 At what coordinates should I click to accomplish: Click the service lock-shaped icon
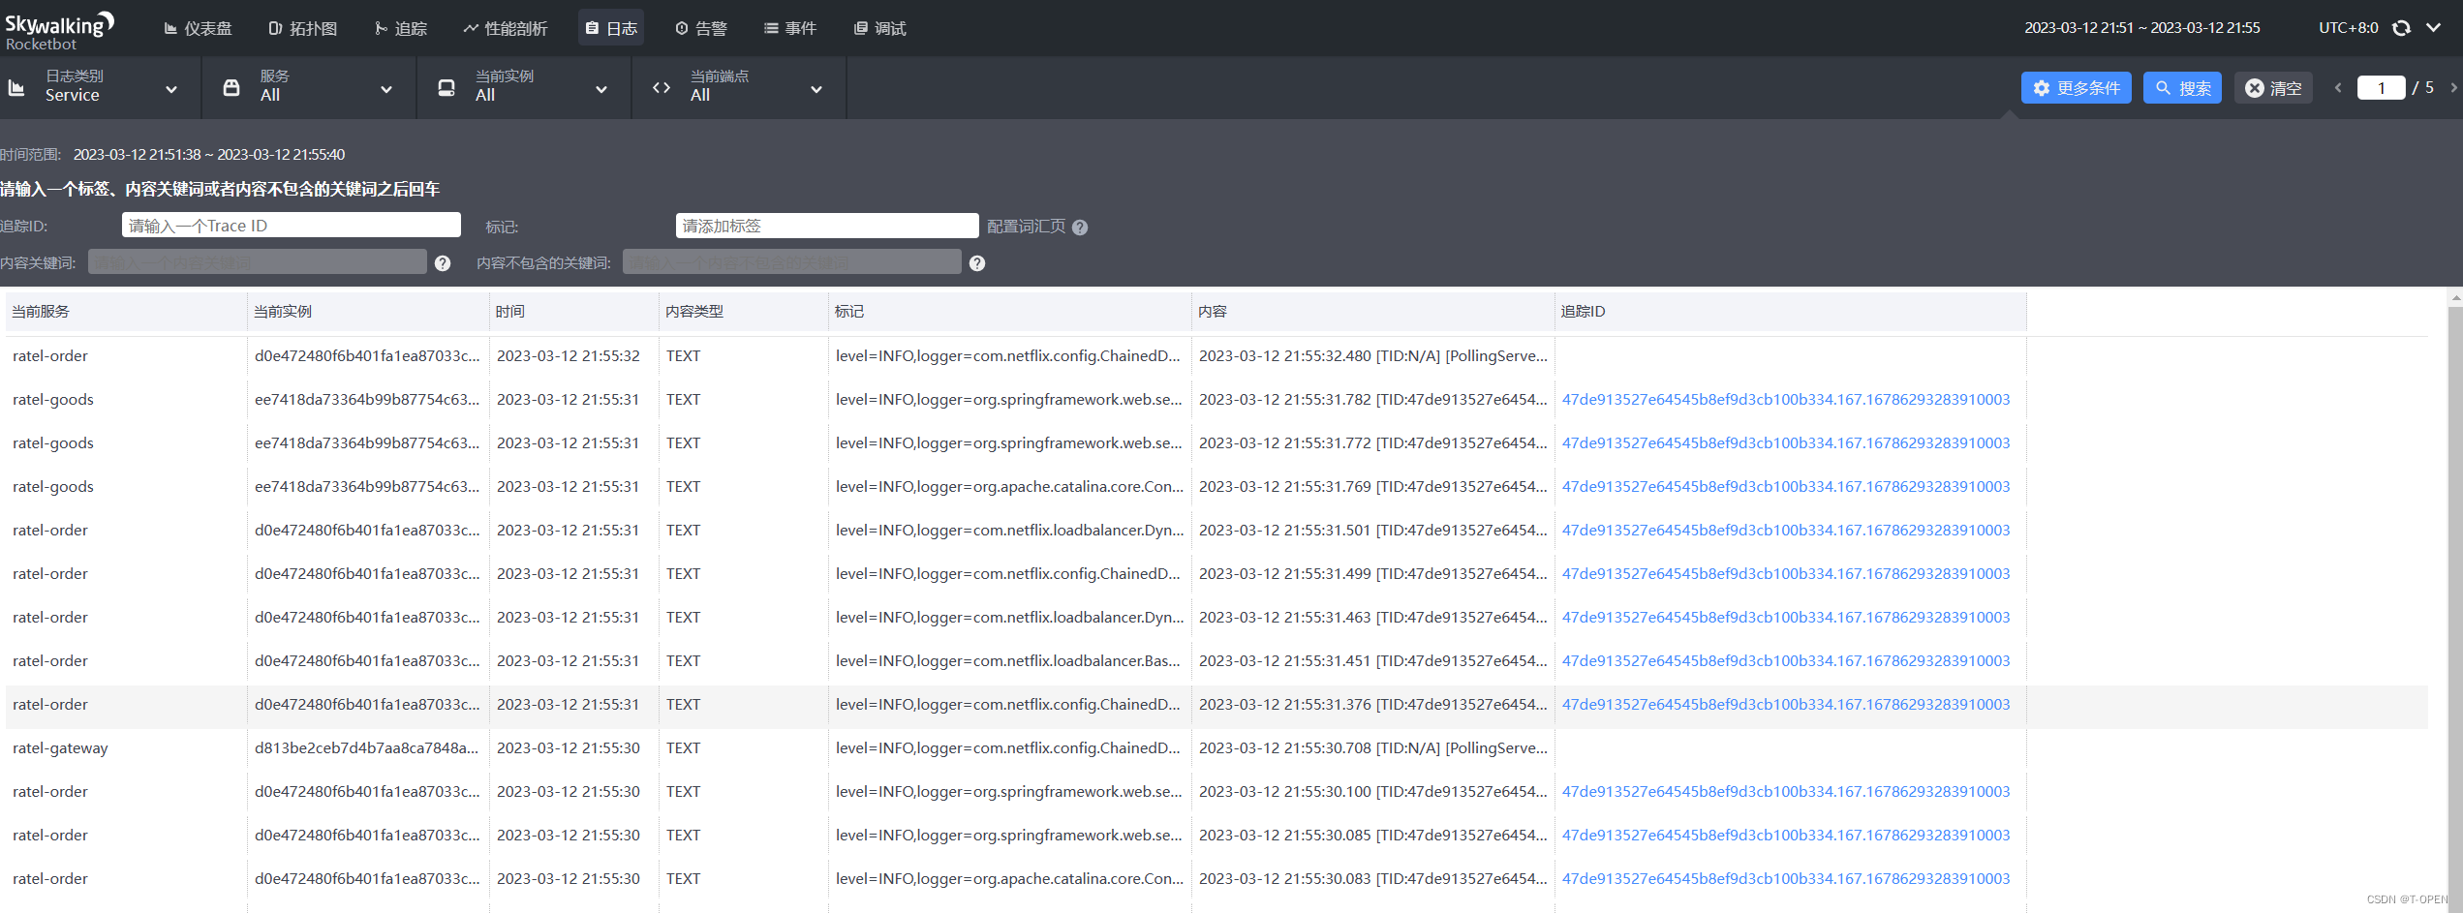pyautogui.click(x=231, y=88)
